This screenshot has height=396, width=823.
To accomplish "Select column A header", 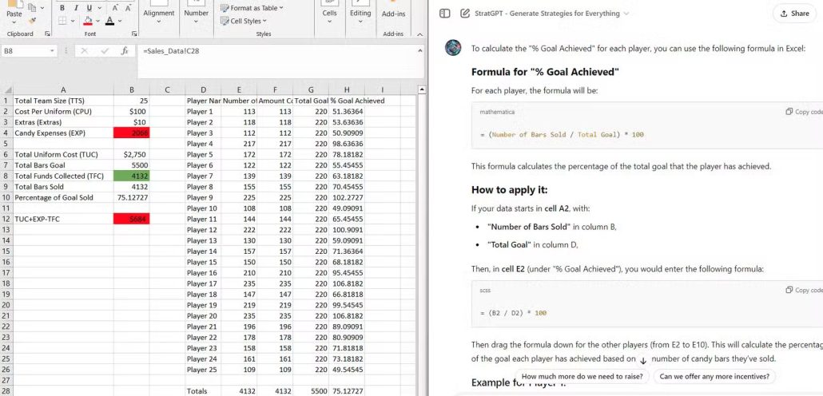I will point(63,89).
